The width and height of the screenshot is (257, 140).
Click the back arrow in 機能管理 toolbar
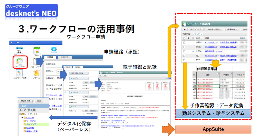pos(185,30)
